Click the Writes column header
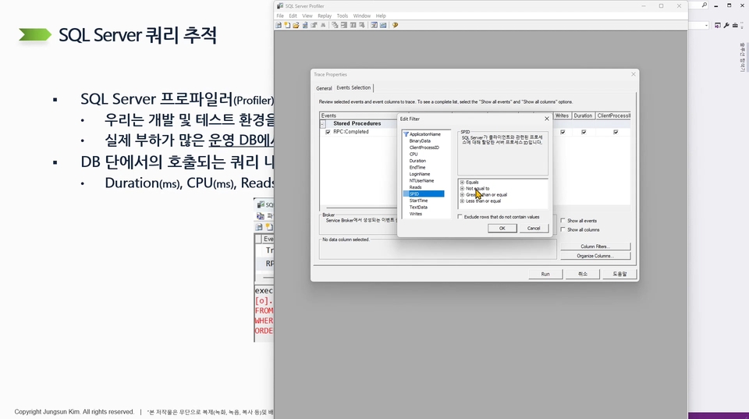This screenshot has height=419, width=749. (563, 115)
